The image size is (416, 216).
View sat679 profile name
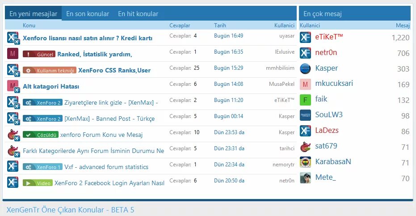point(326,146)
